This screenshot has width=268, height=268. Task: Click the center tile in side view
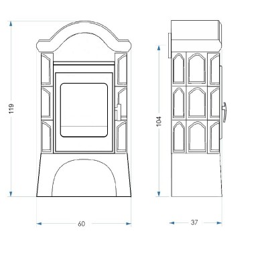[x=197, y=103]
